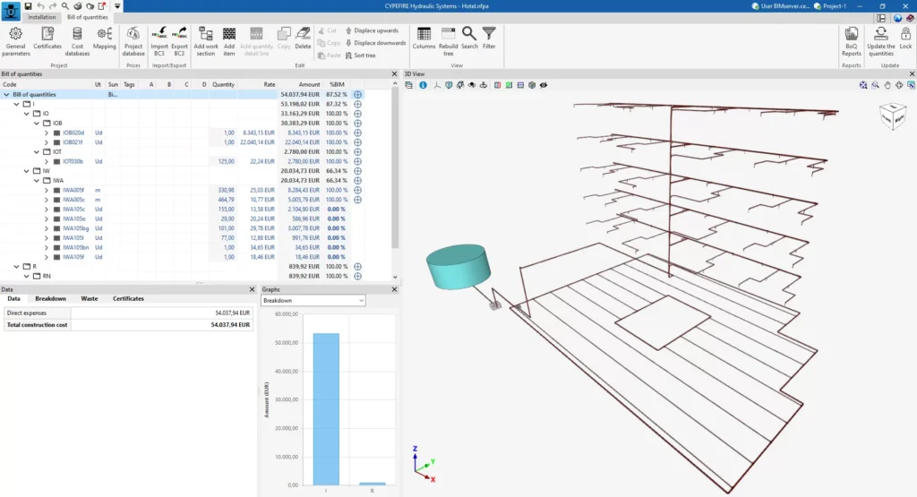Undo the last action

[40, 6]
